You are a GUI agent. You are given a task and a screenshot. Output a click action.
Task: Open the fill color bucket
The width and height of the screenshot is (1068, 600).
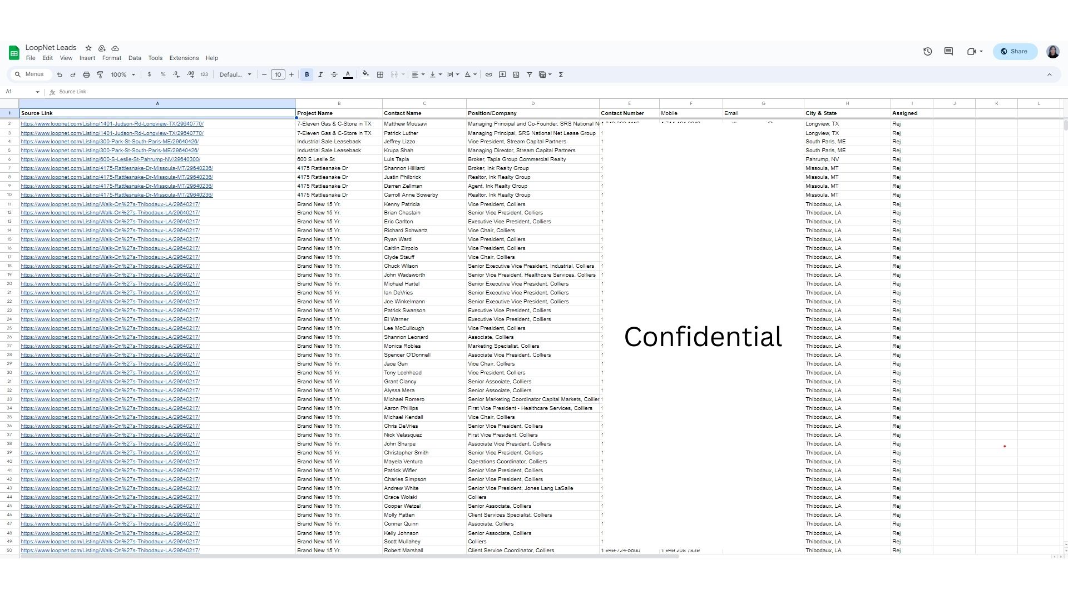pyautogui.click(x=365, y=74)
